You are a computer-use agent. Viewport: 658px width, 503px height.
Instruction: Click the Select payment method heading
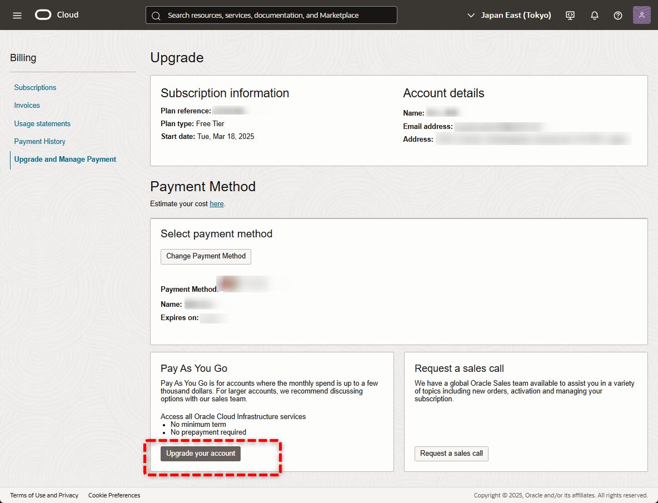point(217,233)
